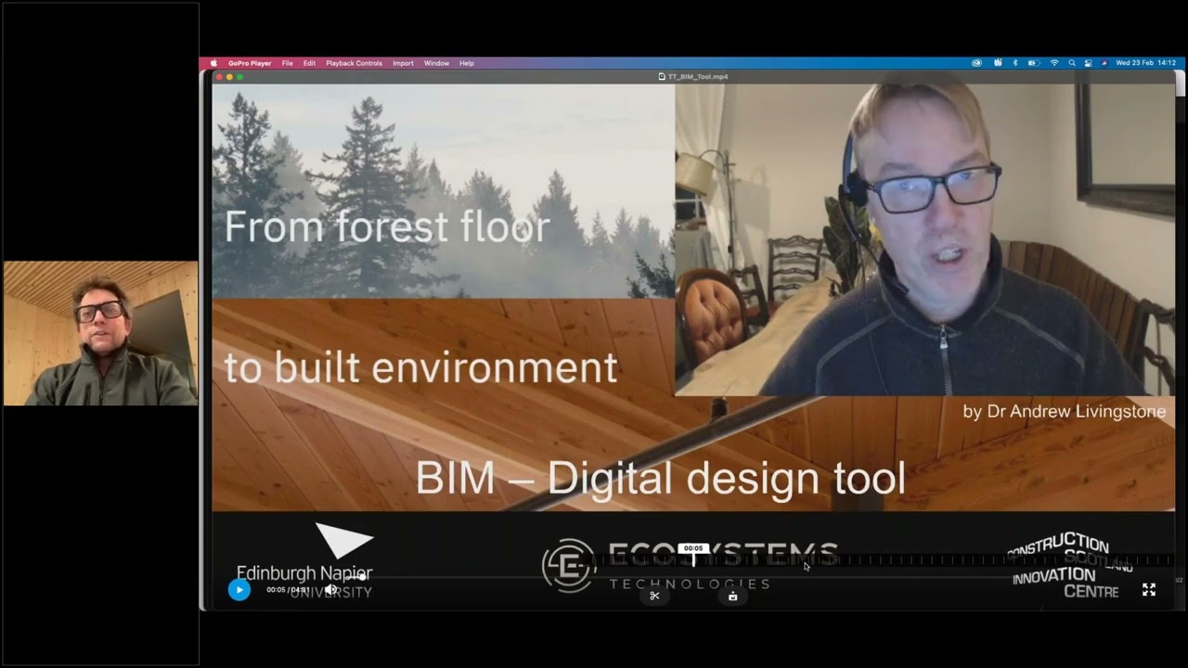The image size is (1188, 668).
Task: Click the Bluetooth icon in menu bar
Action: 1015,63
